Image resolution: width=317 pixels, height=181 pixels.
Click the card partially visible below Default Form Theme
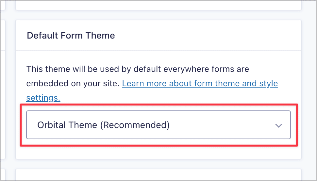[158, 175]
